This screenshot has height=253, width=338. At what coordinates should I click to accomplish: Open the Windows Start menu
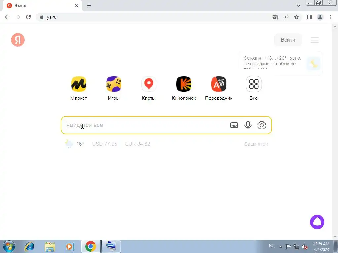(9, 246)
